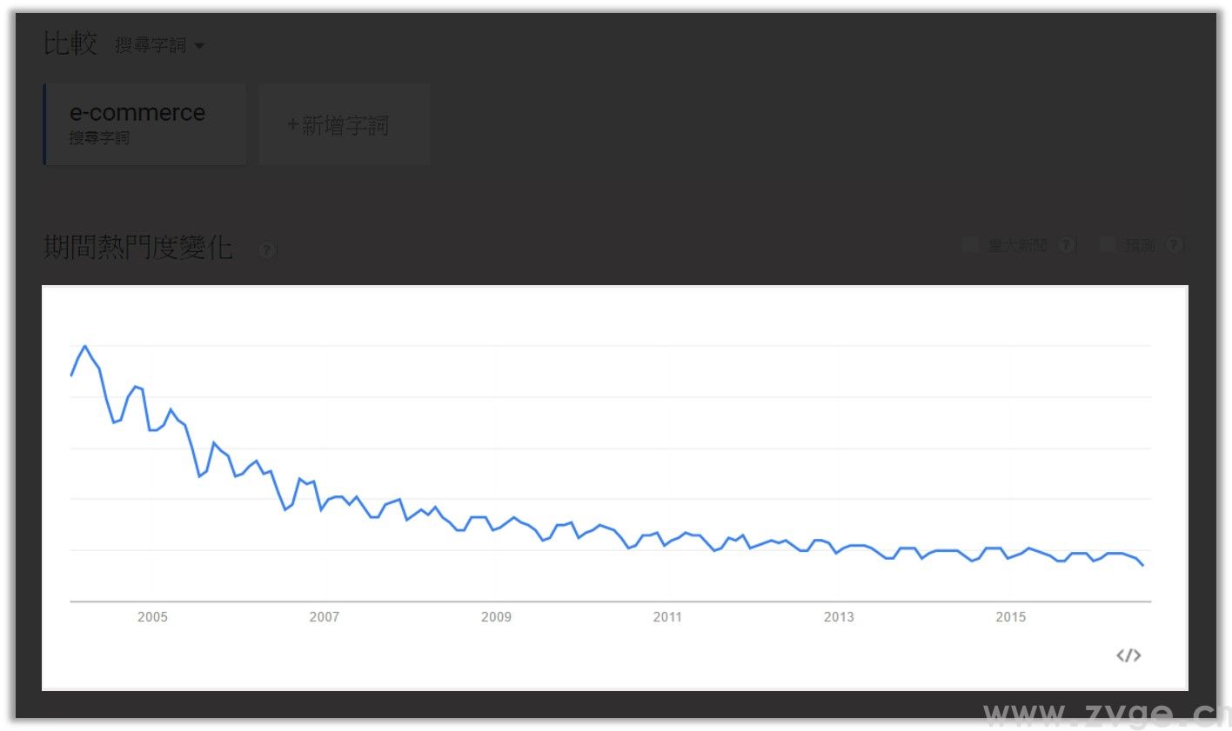The width and height of the screenshot is (1232, 731).
Task: Click the 2005 axis label
Action: click(152, 617)
